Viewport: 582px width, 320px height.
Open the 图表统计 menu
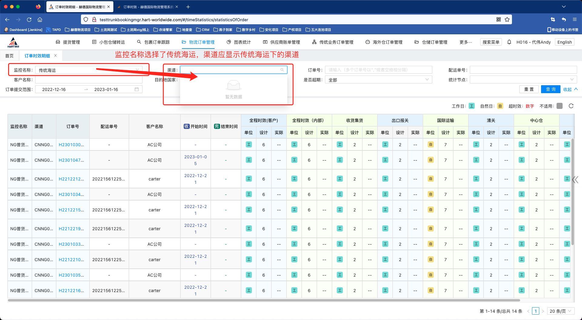click(239, 42)
